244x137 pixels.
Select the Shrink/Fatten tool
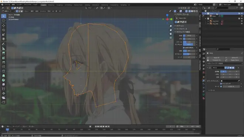(4, 93)
